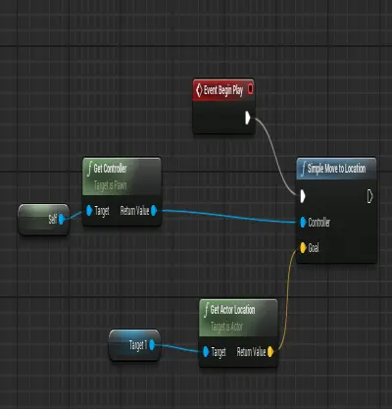Viewport: 392px width, 409px height.
Task: Select the Get Controller node title
Action: click(x=110, y=169)
